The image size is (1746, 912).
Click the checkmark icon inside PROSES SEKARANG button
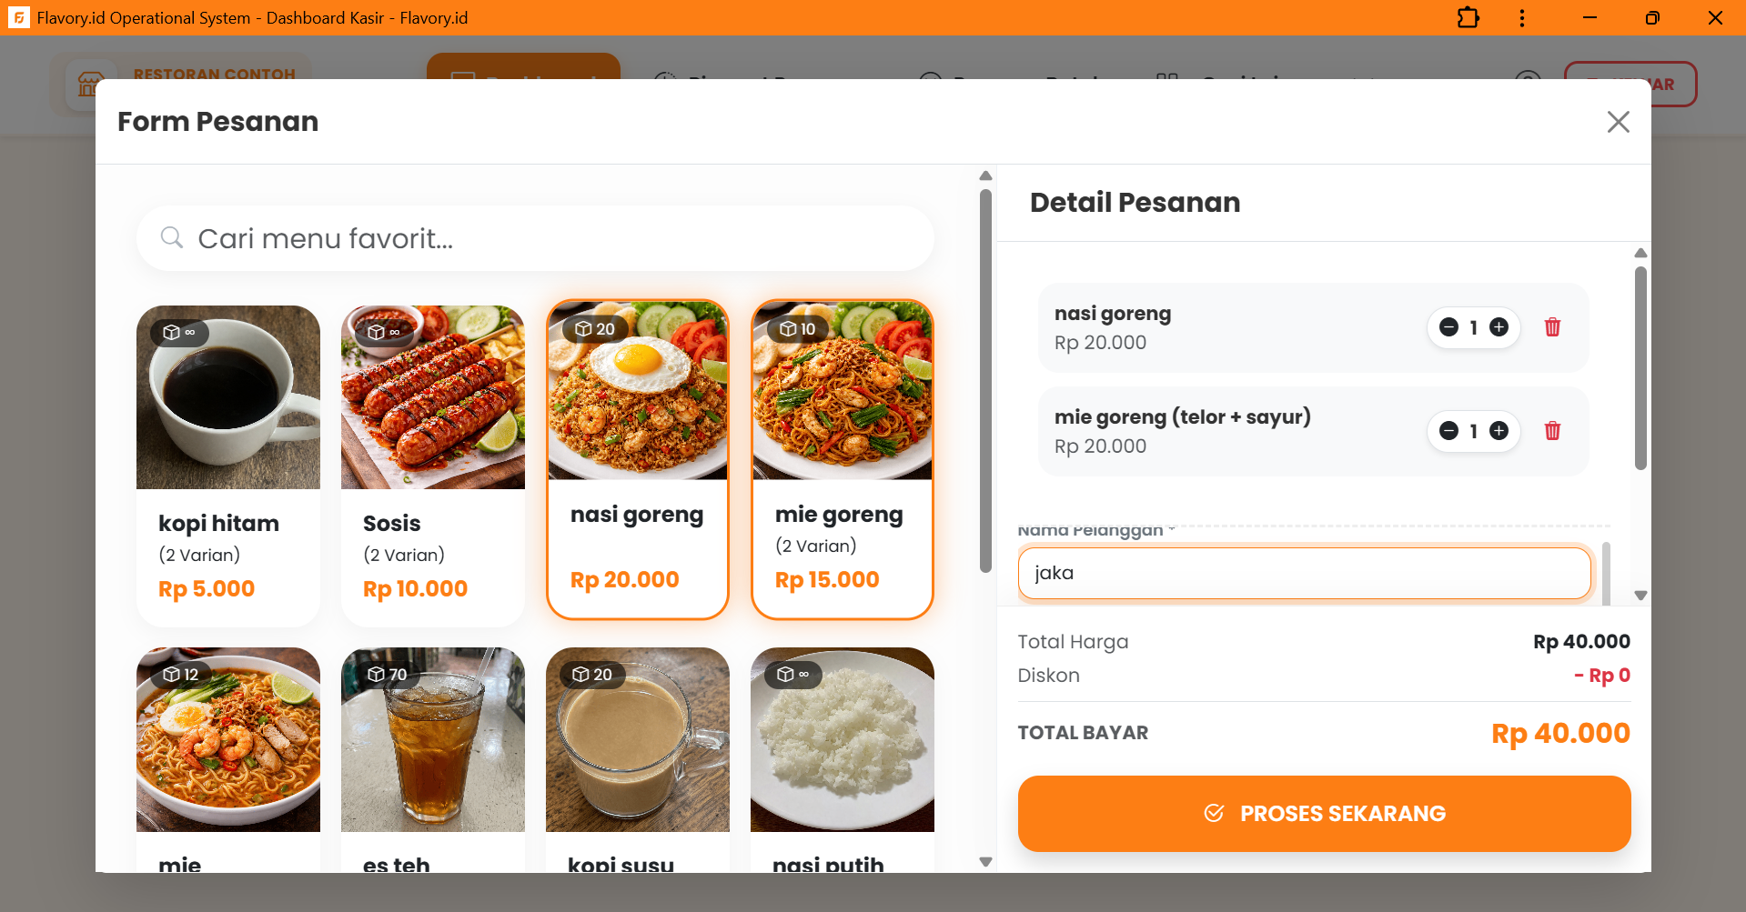(1214, 813)
